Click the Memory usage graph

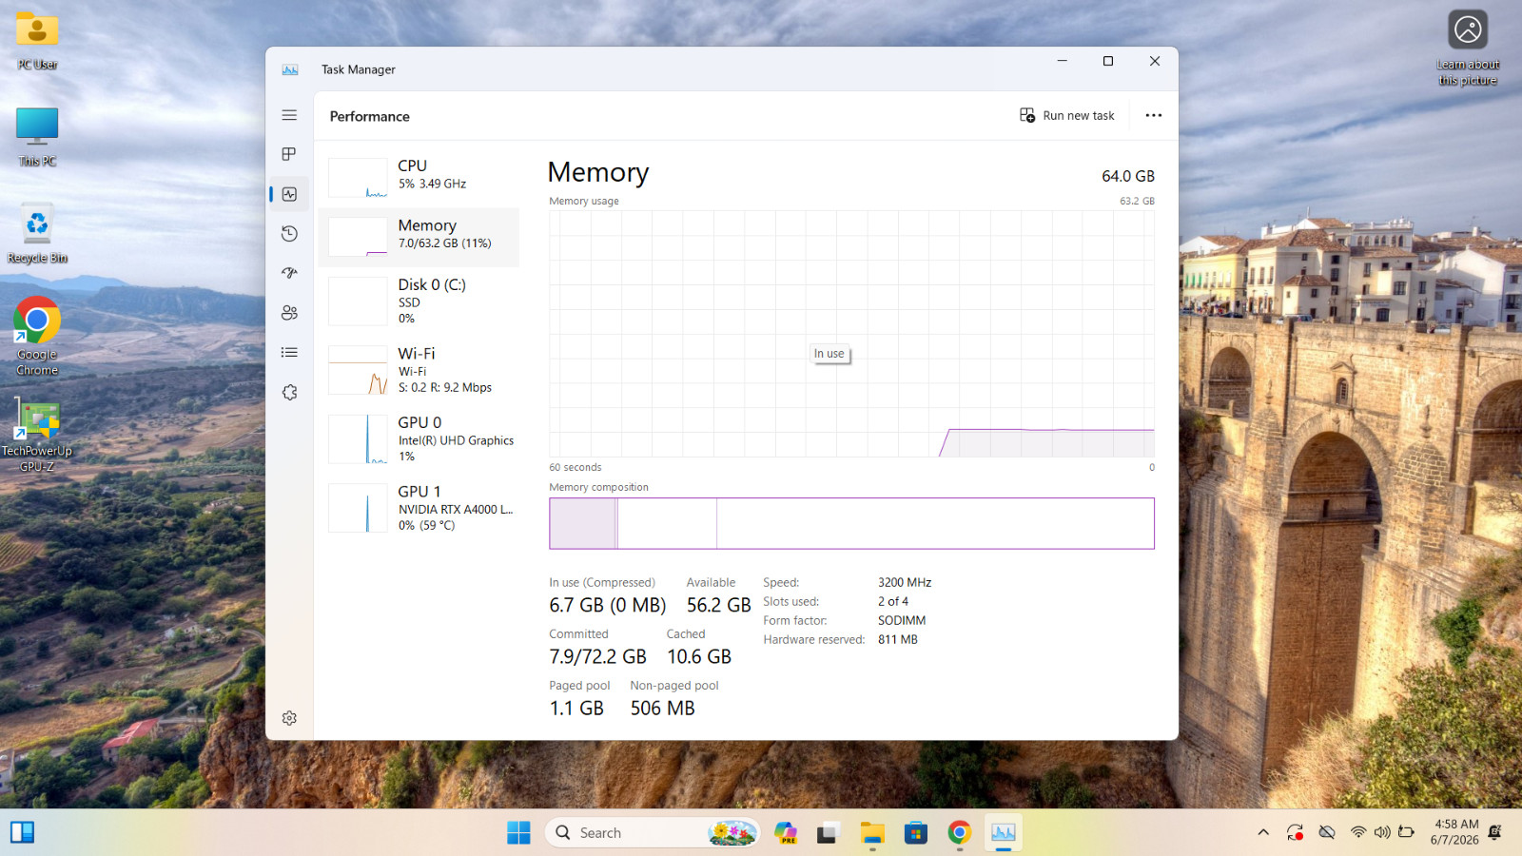click(x=851, y=334)
